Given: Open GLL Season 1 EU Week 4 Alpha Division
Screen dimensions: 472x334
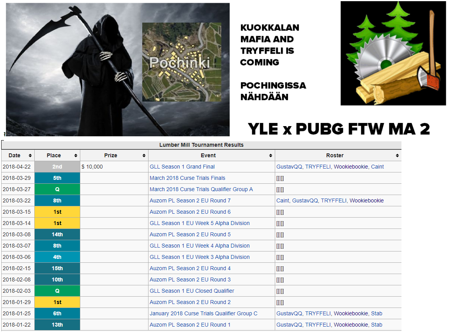Looking at the screenshot, I should click(x=200, y=246).
